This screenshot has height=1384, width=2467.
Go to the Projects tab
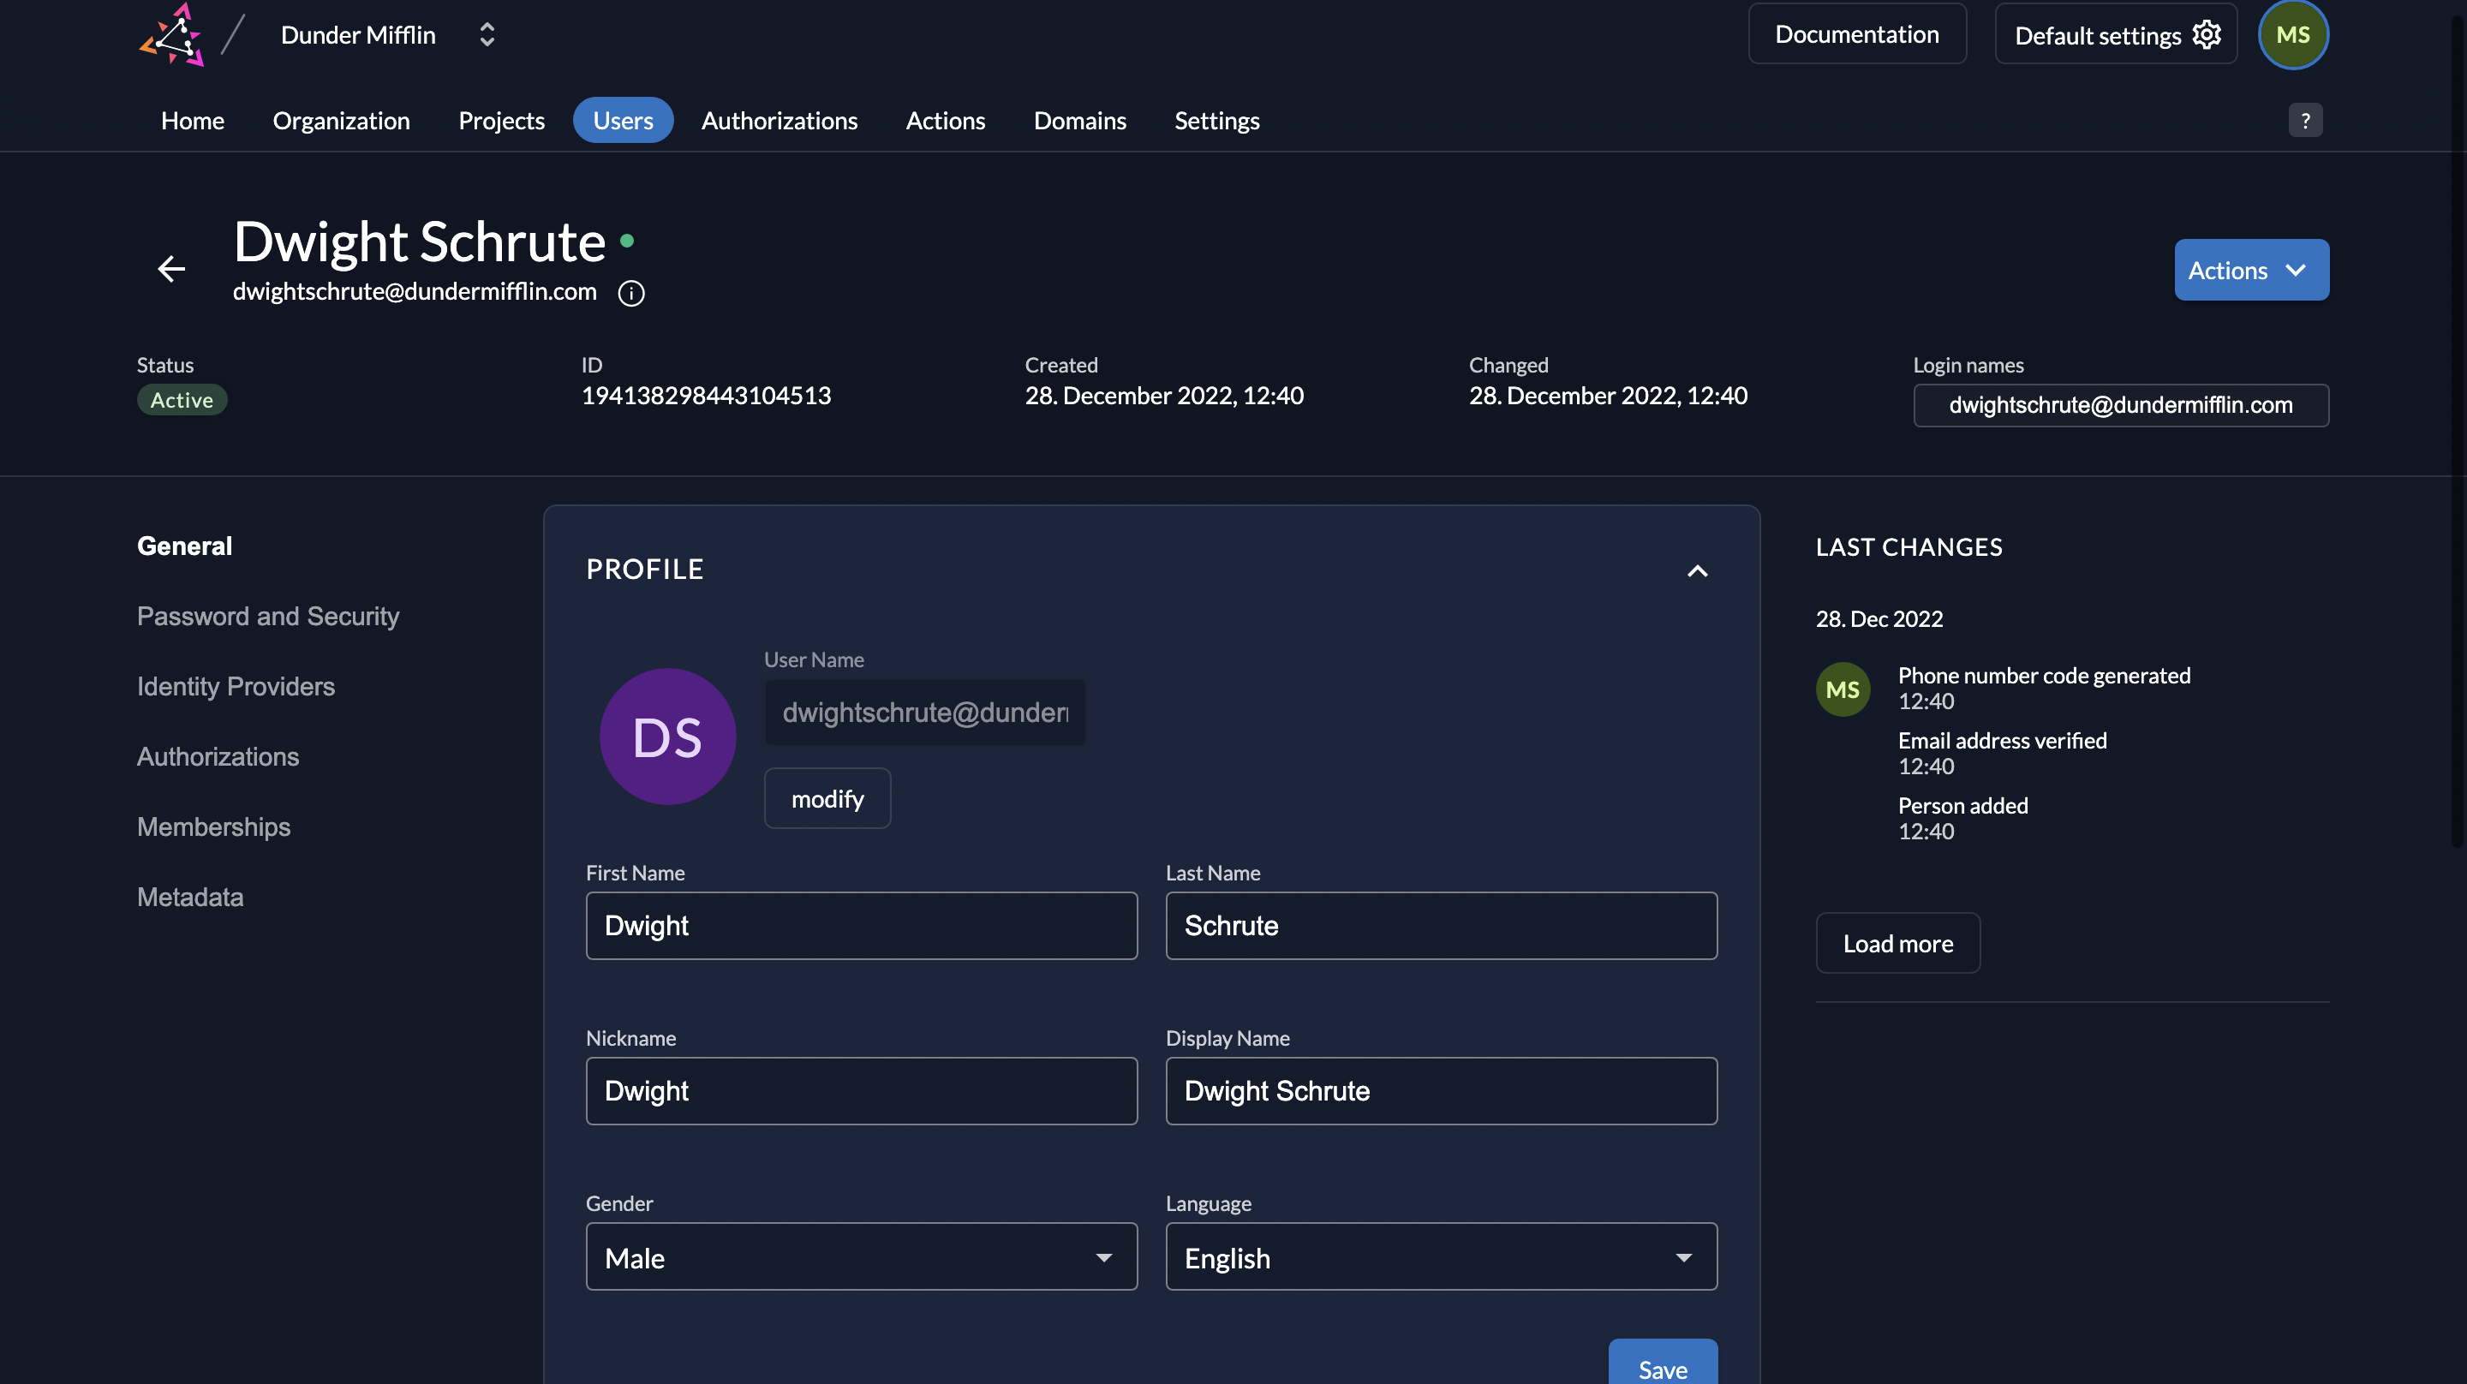[x=501, y=121]
